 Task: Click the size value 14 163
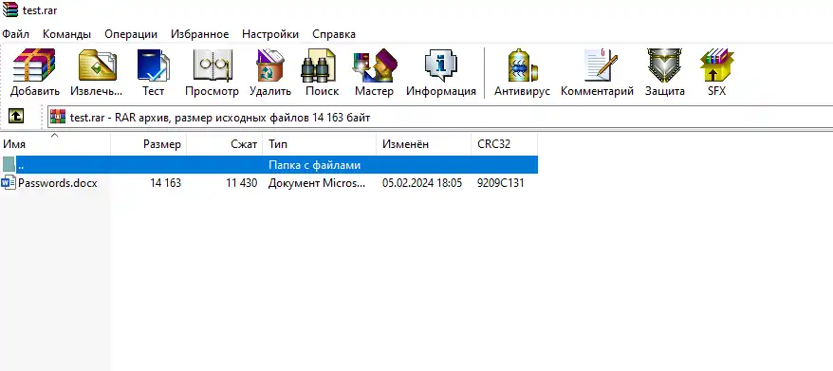(x=165, y=183)
